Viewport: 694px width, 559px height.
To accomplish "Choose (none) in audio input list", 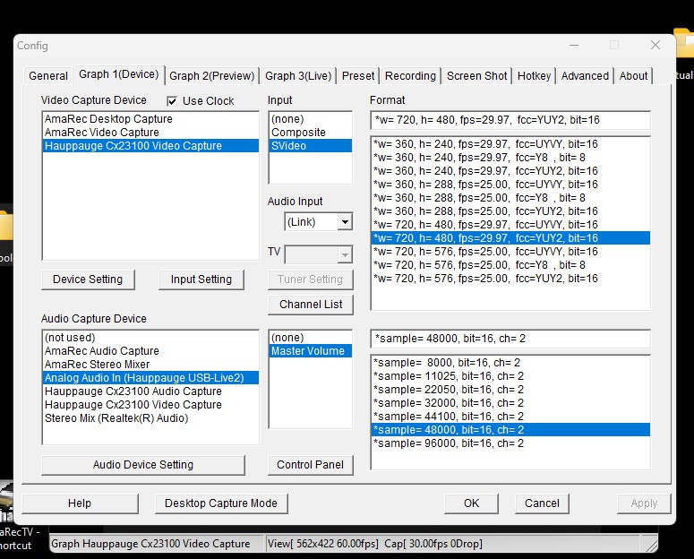I will click(310, 338).
